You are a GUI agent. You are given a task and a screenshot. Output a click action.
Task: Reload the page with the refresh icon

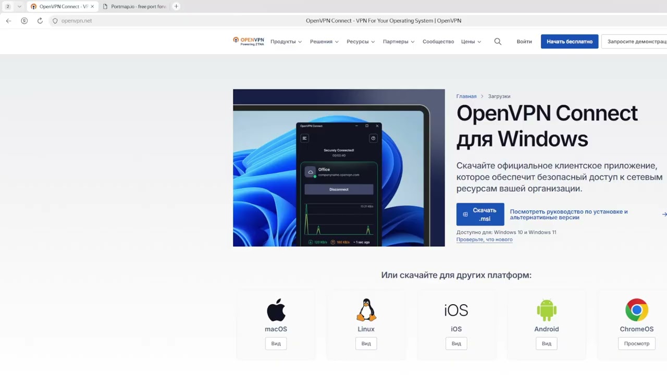[x=40, y=21]
